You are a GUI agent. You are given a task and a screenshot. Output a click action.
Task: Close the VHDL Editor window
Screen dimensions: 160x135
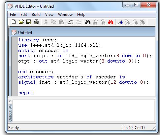[148, 5]
